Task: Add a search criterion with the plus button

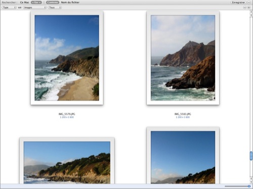Action: coord(249,8)
